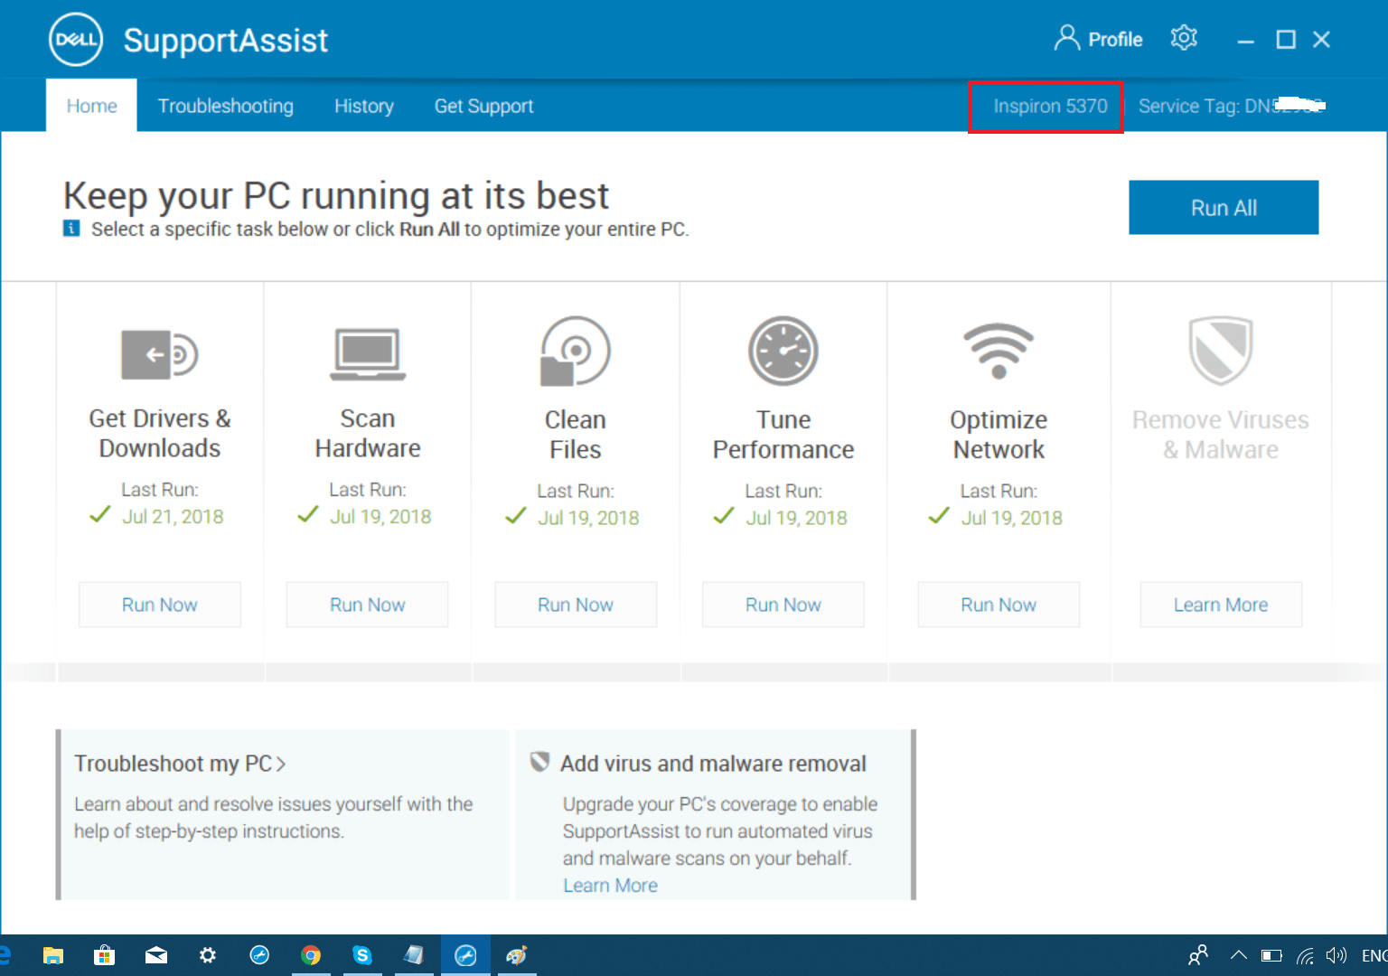Click Jul 21, 2018 last run date
The image size is (1388, 976).
point(173,516)
